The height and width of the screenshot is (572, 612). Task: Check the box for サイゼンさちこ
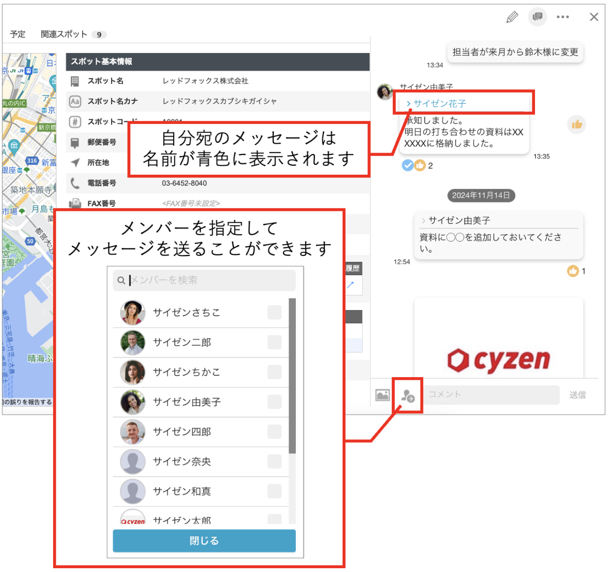click(x=275, y=312)
